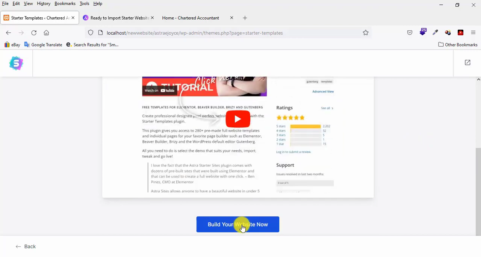
Task: Reload the current page
Action: click(x=34, y=33)
